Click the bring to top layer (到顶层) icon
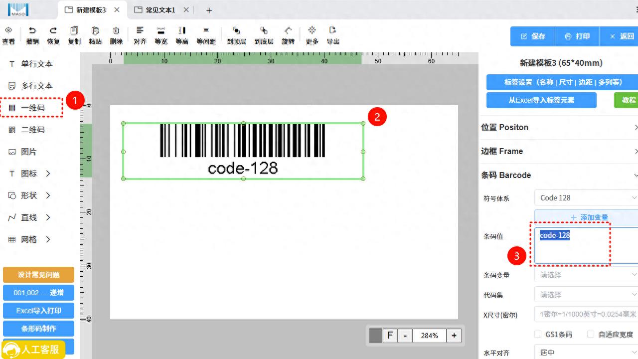The height and width of the screenshot is (359, 638). click(x=236, y=31)
